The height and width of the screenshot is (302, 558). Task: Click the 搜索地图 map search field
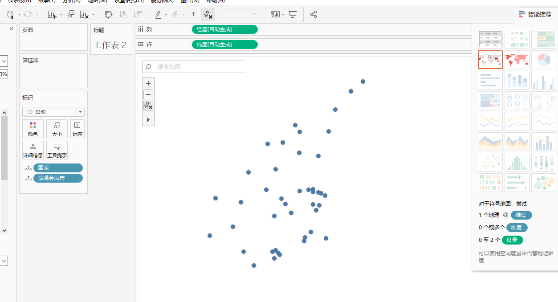pyautogui.click(x=194, y=67)
